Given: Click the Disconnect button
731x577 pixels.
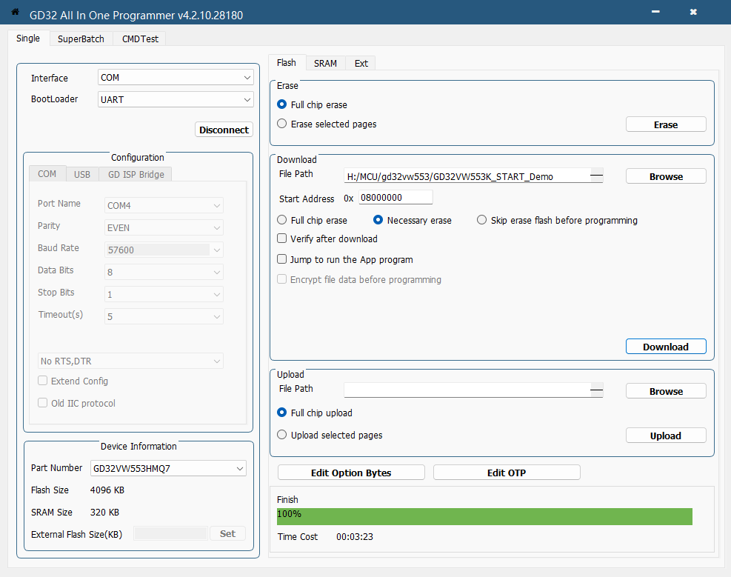Looking at the screenshot, I should tap(224, 130).
